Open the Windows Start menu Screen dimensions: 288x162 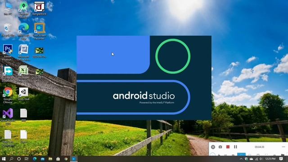click(4, 159)
